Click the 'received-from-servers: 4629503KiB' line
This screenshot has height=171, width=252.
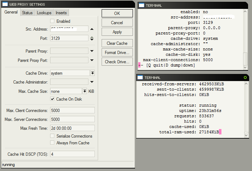pos(183,84)
